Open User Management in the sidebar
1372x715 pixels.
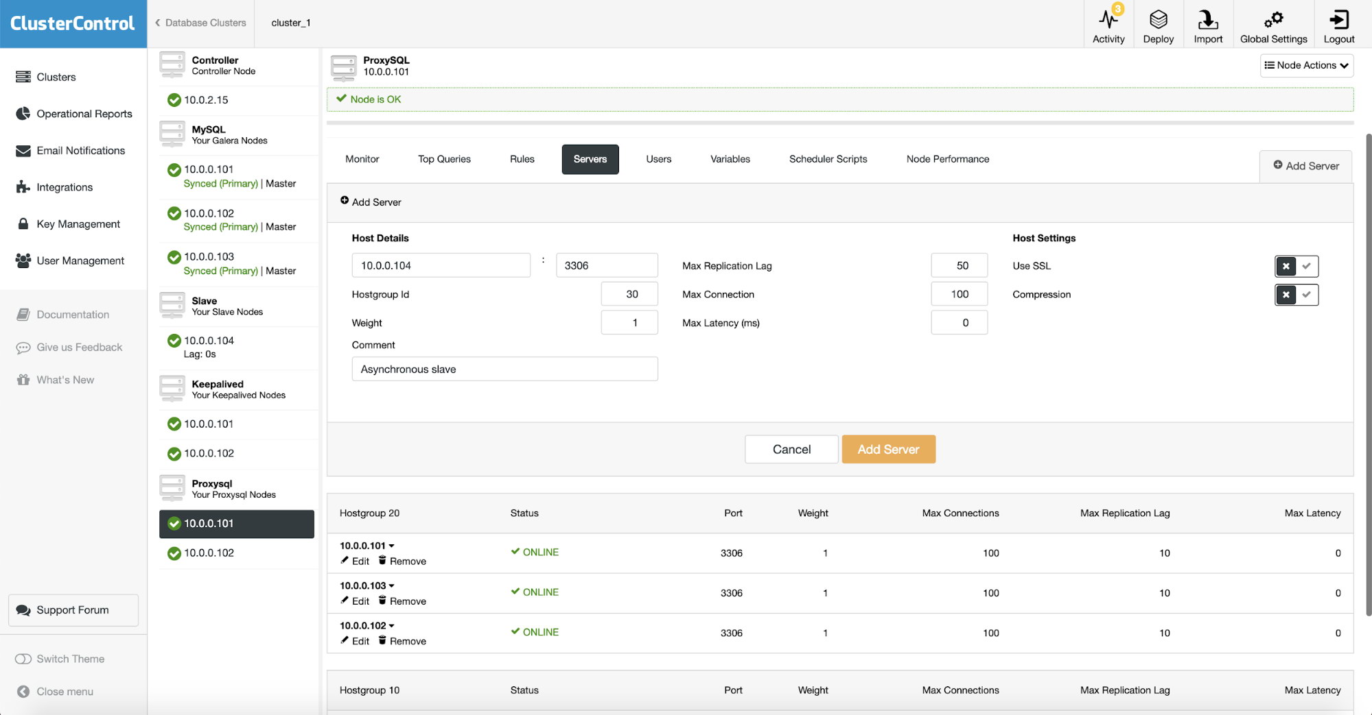tap(70, 260)
